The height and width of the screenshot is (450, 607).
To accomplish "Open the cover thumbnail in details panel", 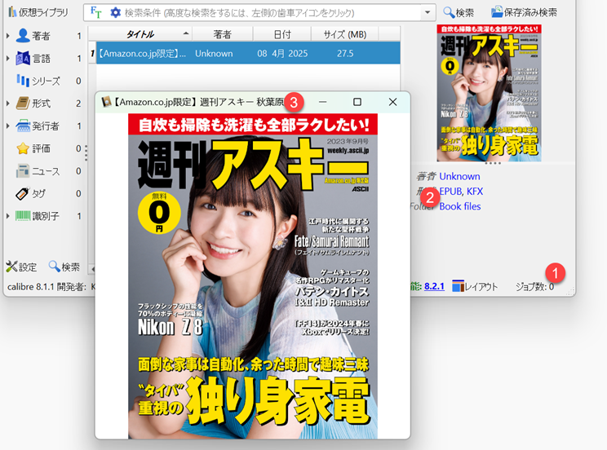I will (489, 93).
